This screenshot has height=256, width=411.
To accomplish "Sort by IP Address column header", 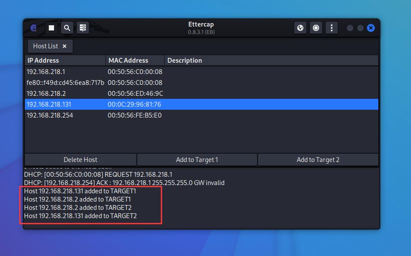I will tap(65, 61).
